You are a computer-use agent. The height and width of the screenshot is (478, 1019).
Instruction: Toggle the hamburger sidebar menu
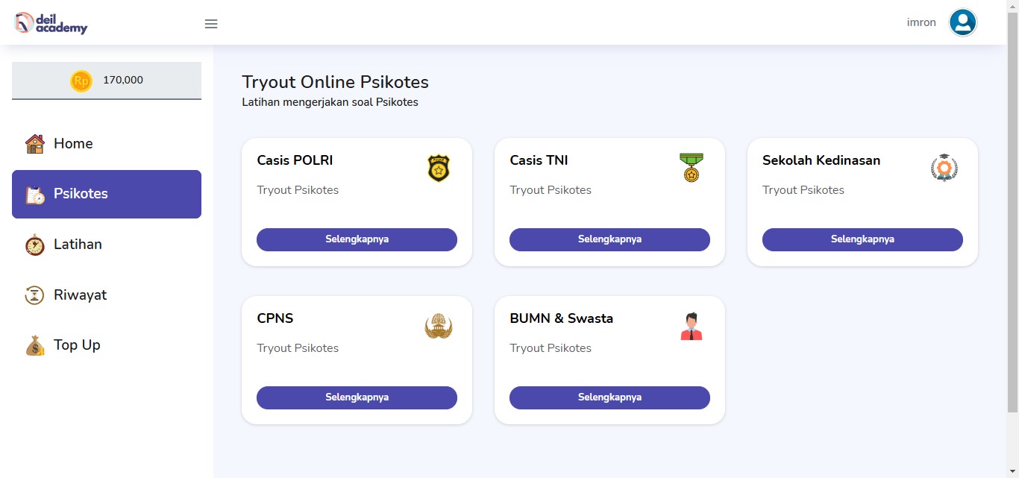pyautogui.click(x=211, y=24)
